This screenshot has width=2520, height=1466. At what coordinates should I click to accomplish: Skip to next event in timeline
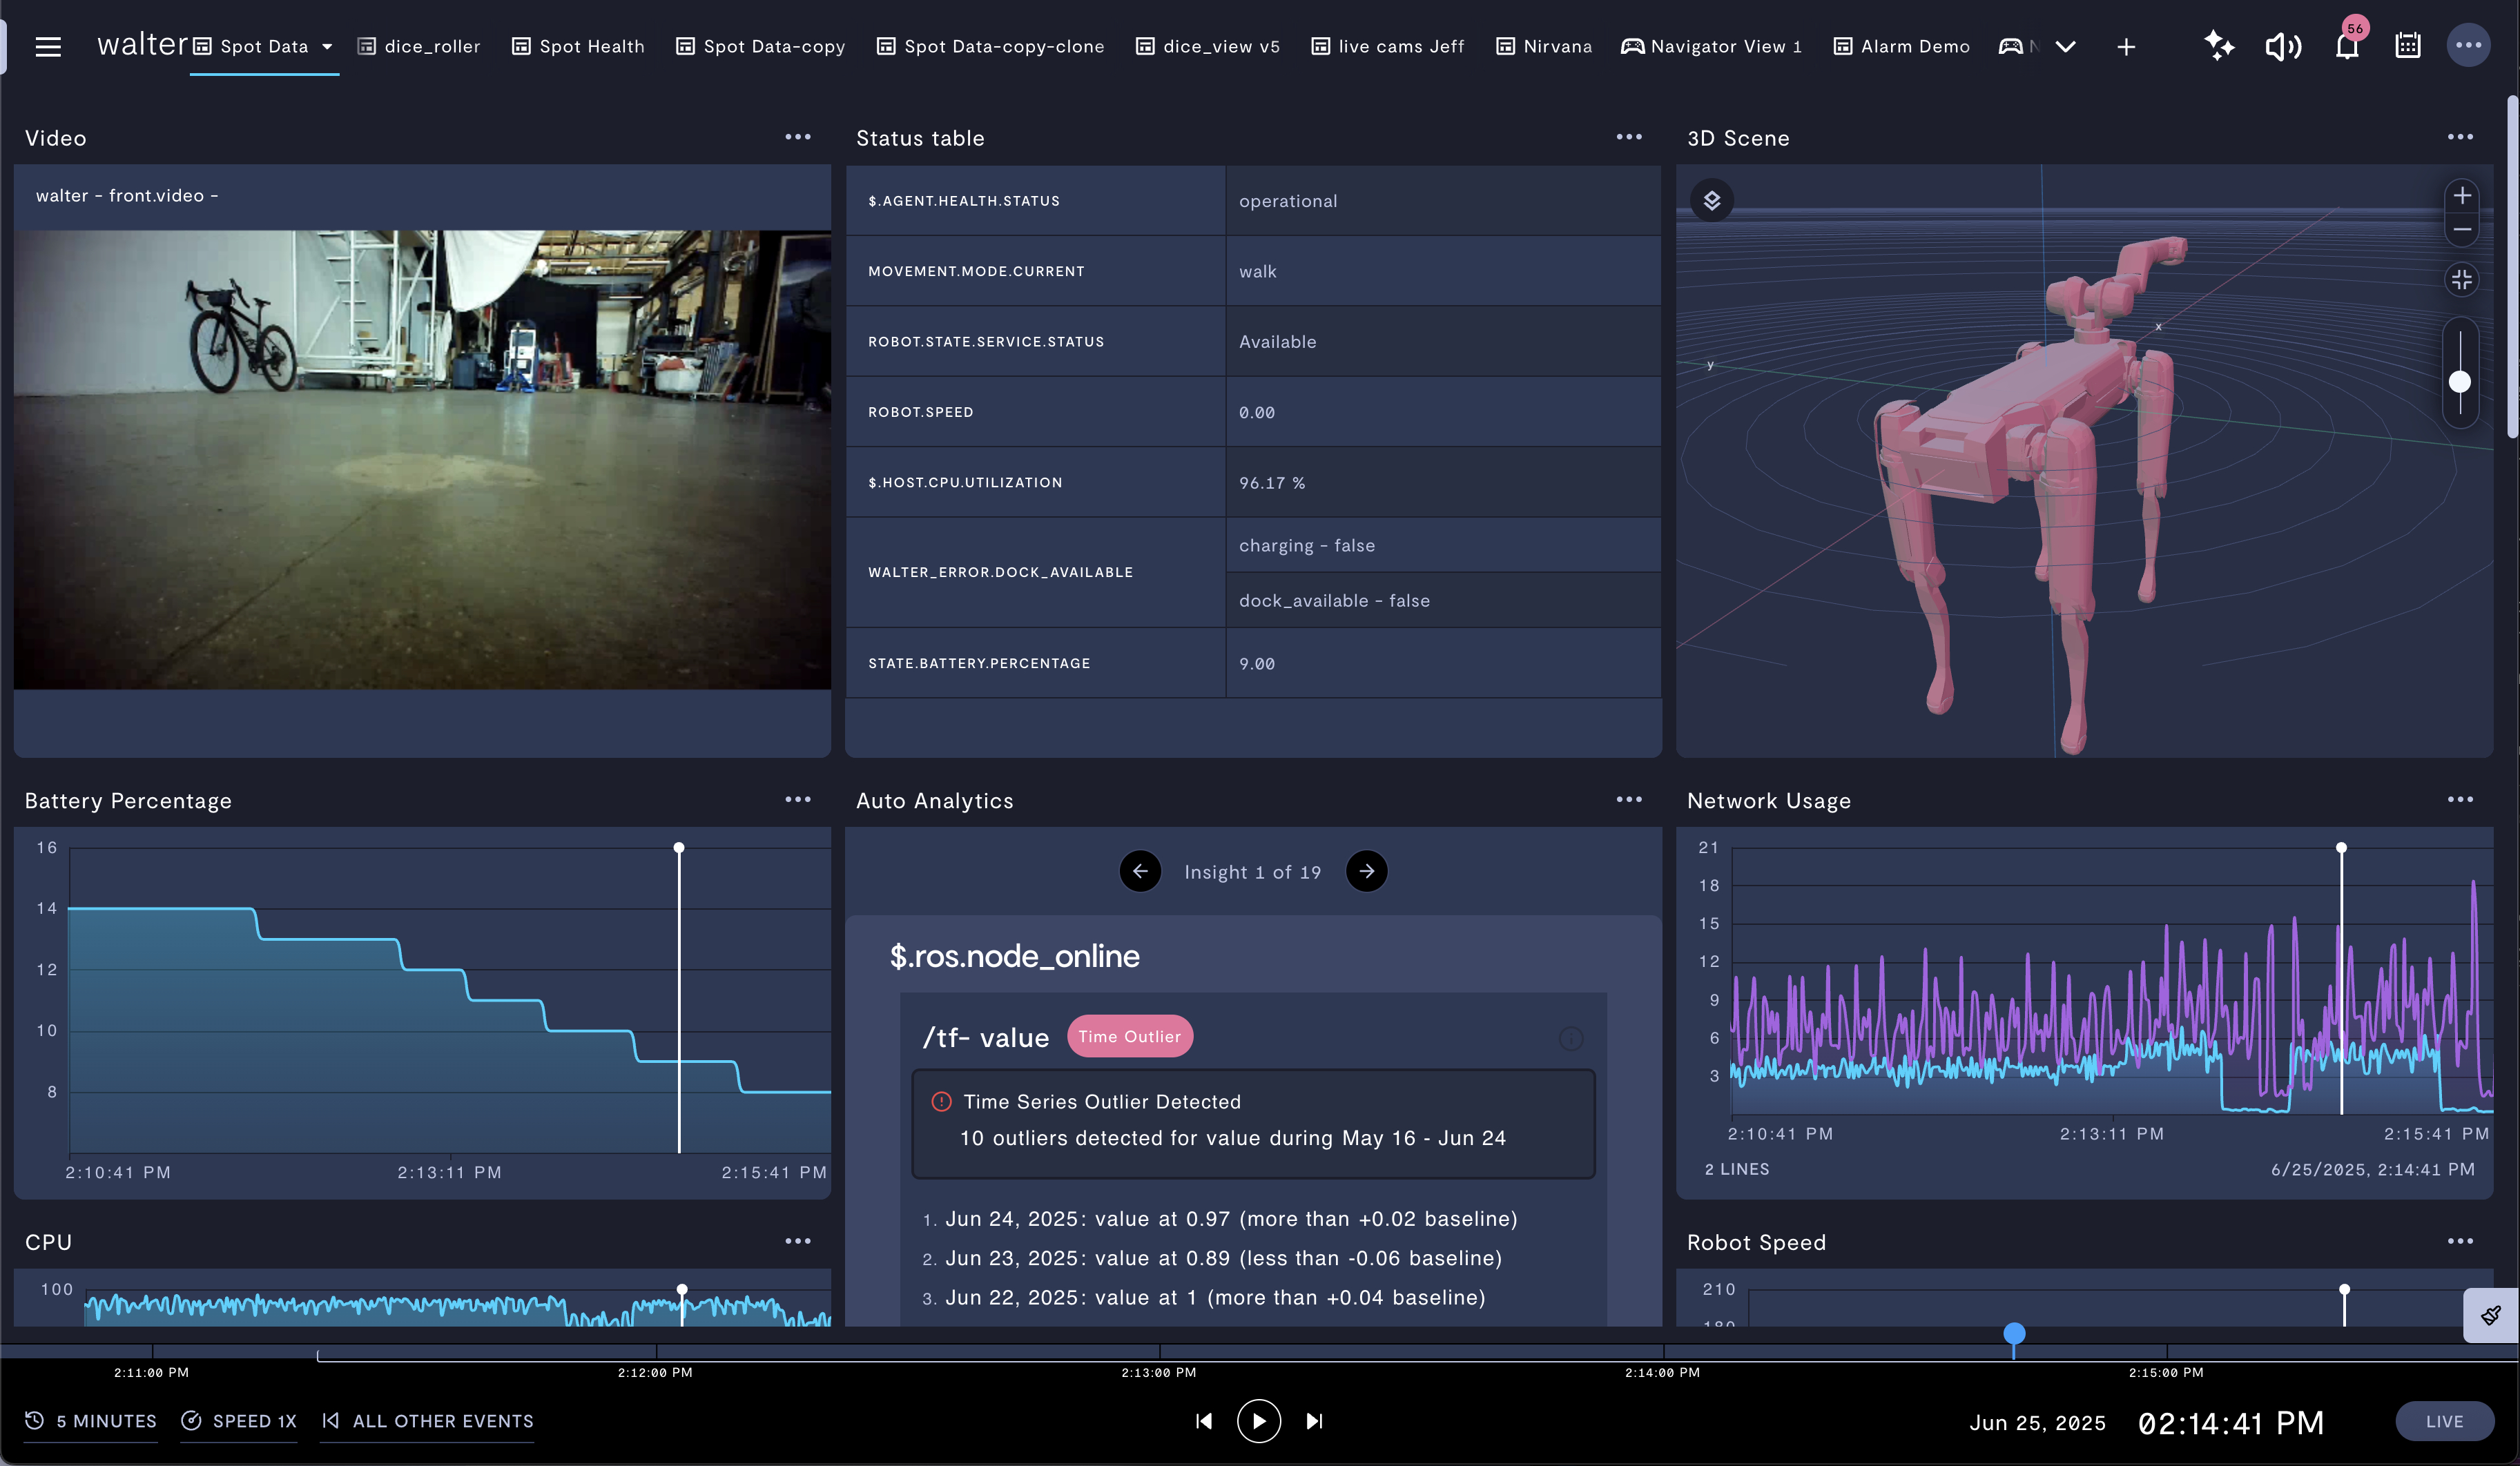[1314, 1421]
